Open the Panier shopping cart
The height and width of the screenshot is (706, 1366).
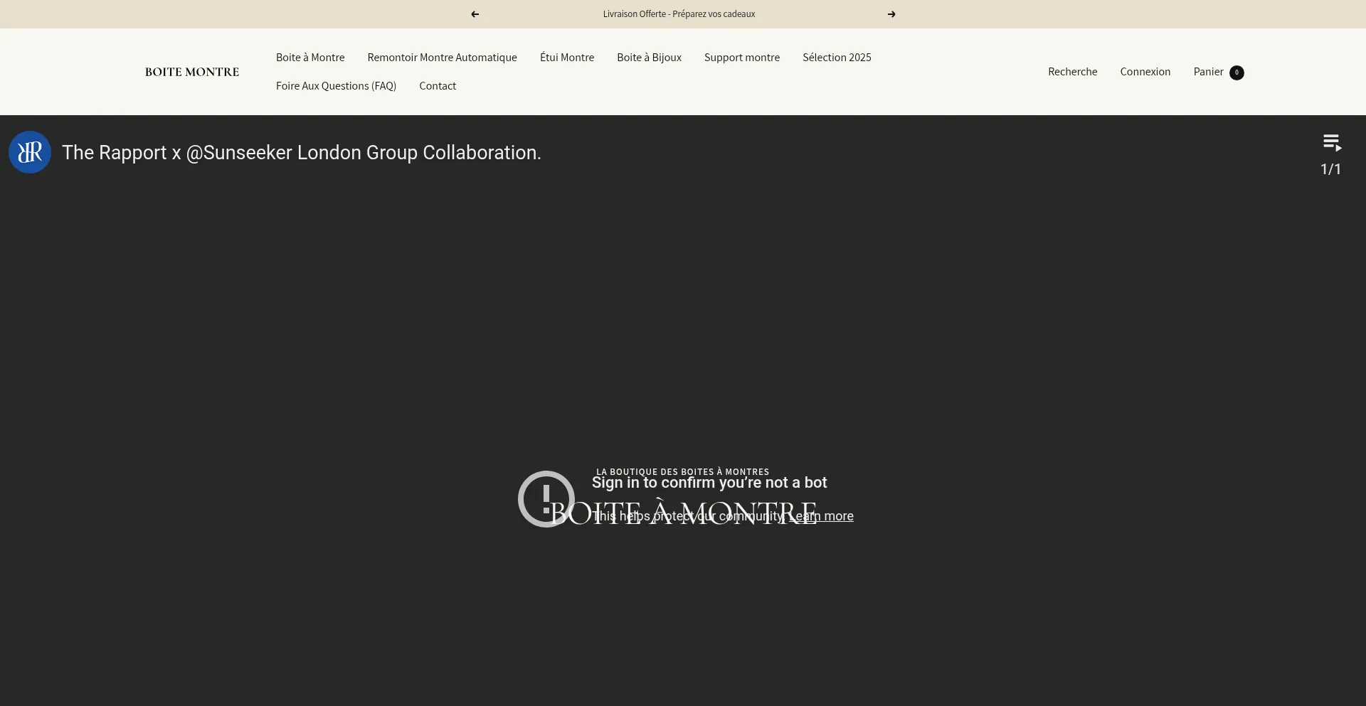point(1208,72)
